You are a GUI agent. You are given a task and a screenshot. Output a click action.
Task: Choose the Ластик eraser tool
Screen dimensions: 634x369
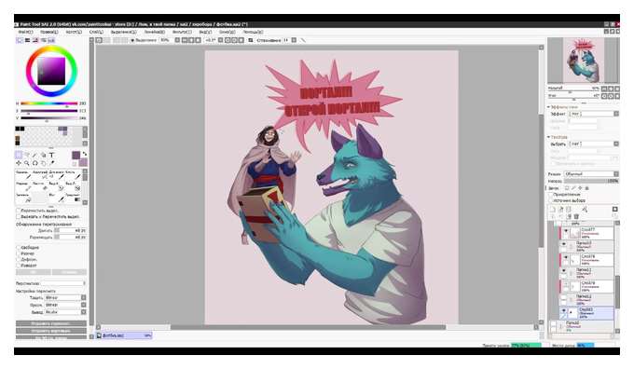click(39, 186)
